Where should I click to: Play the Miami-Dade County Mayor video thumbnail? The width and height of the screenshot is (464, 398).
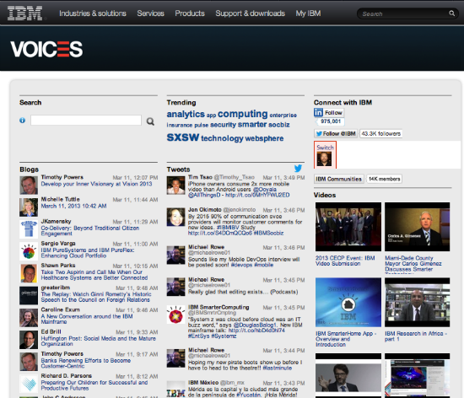[x=418, y=227]
